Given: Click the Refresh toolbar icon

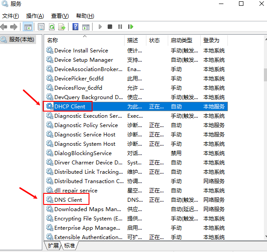Looking at the screenshot, I should point(52,27).
